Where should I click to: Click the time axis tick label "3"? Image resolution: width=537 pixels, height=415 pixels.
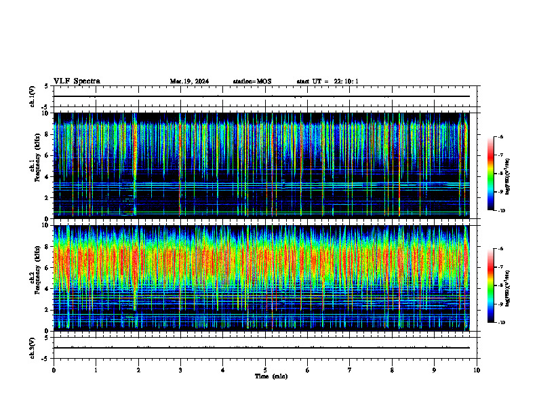(180, 370)
